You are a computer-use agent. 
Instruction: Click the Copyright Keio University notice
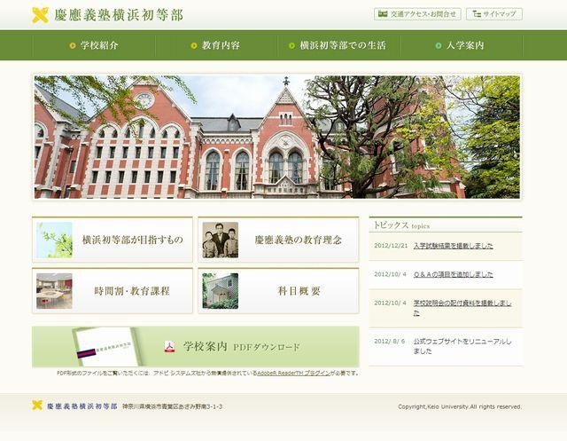(460, 406)
